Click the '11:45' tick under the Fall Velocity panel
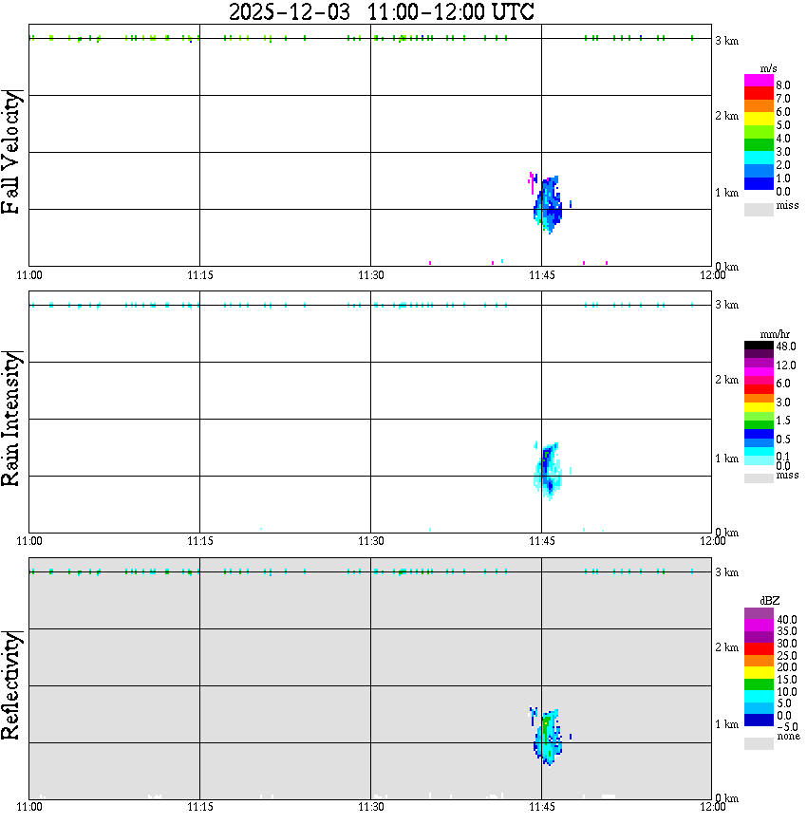807x824 pixels. pyautogui.click(x=542, y=275)
